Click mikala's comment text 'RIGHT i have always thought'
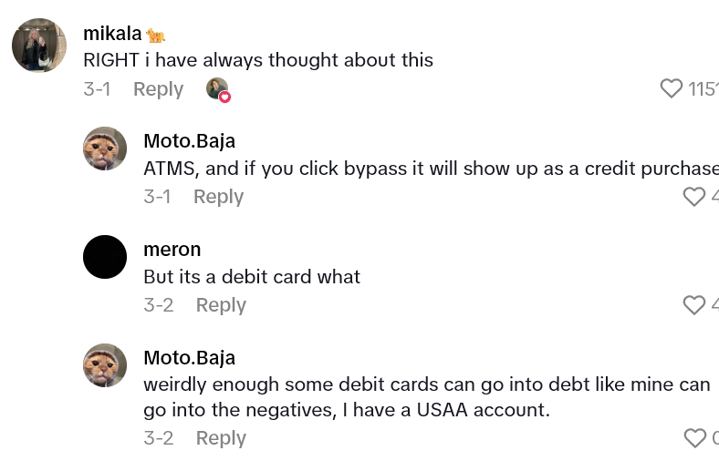The width and height of the screenshot is (719, 461). coord(258,60)
